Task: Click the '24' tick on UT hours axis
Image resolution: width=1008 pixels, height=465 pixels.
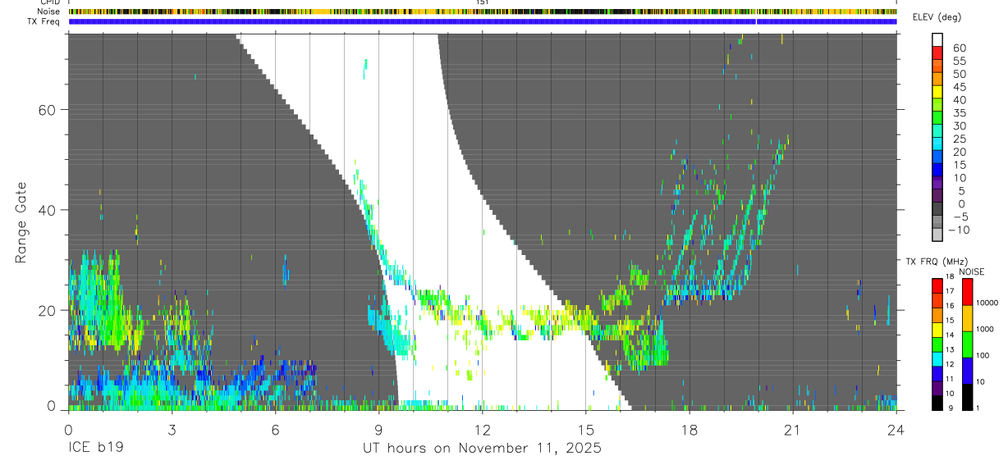Action: [x=896, y=429]
